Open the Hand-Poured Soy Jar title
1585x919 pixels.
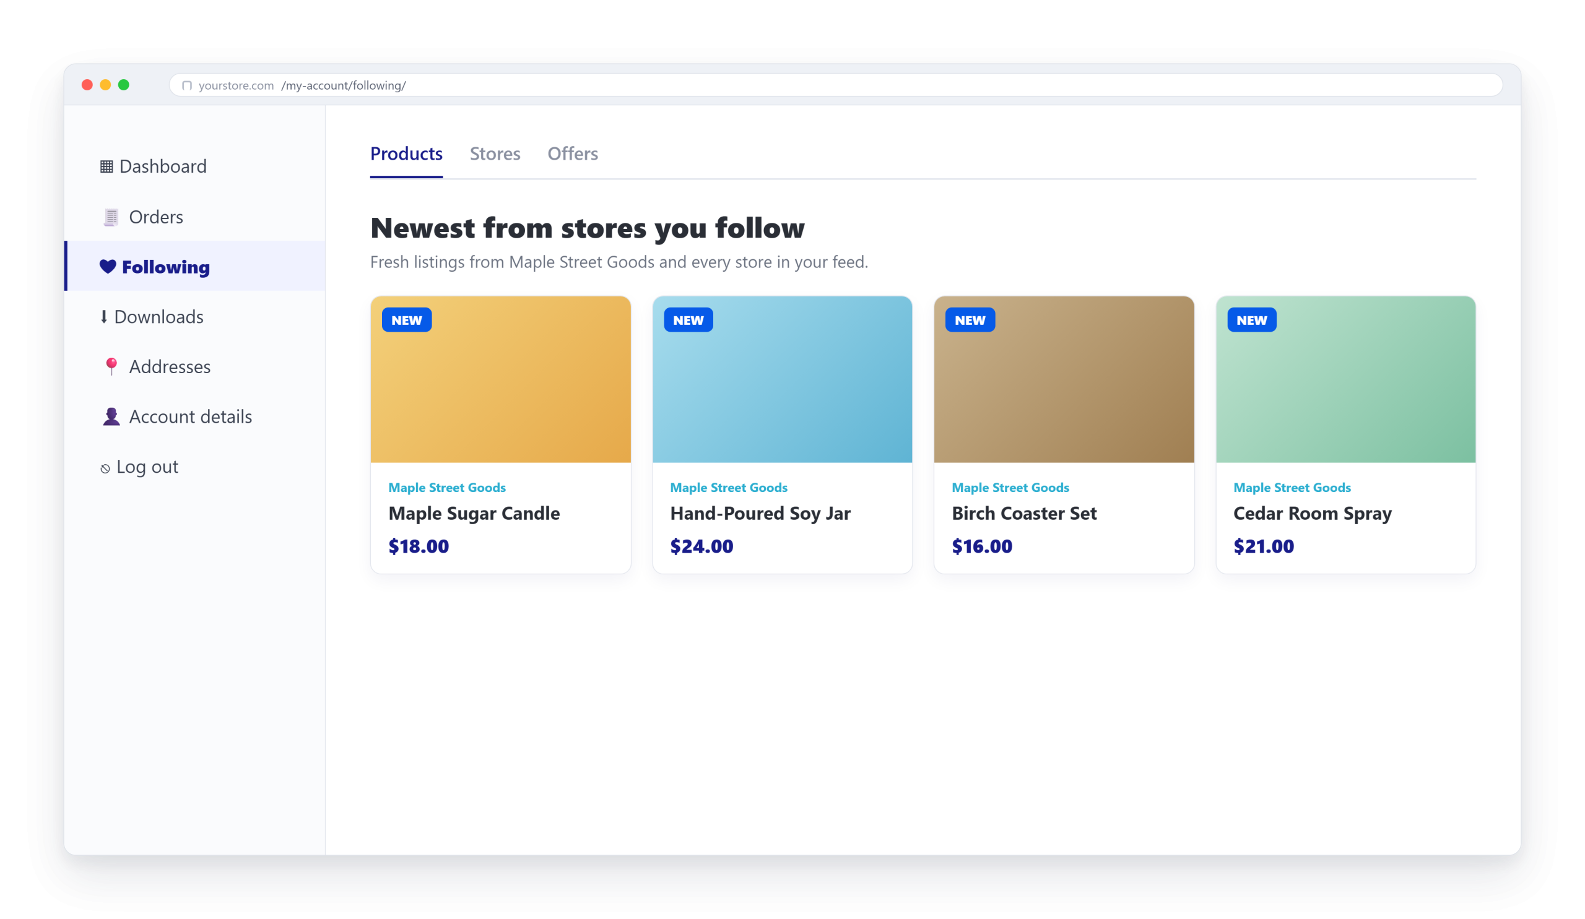[x=760, y=514]
